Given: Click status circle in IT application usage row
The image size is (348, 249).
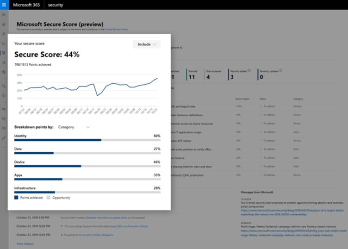Looking at the screenshot, I should [x=261, y=132].
